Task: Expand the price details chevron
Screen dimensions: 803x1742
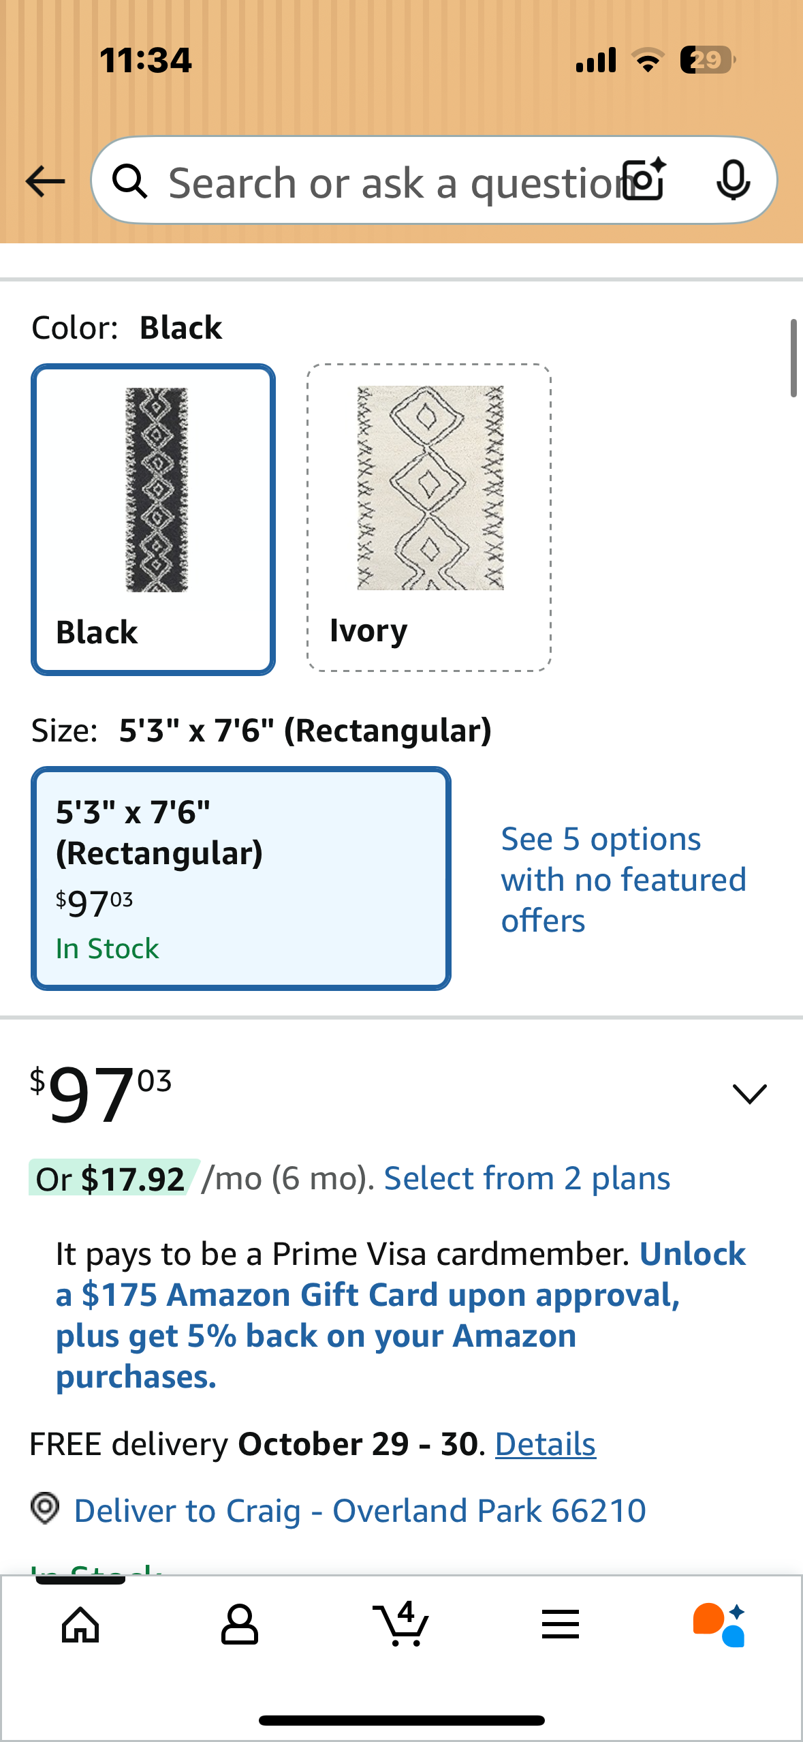Action: point(748,1093)
